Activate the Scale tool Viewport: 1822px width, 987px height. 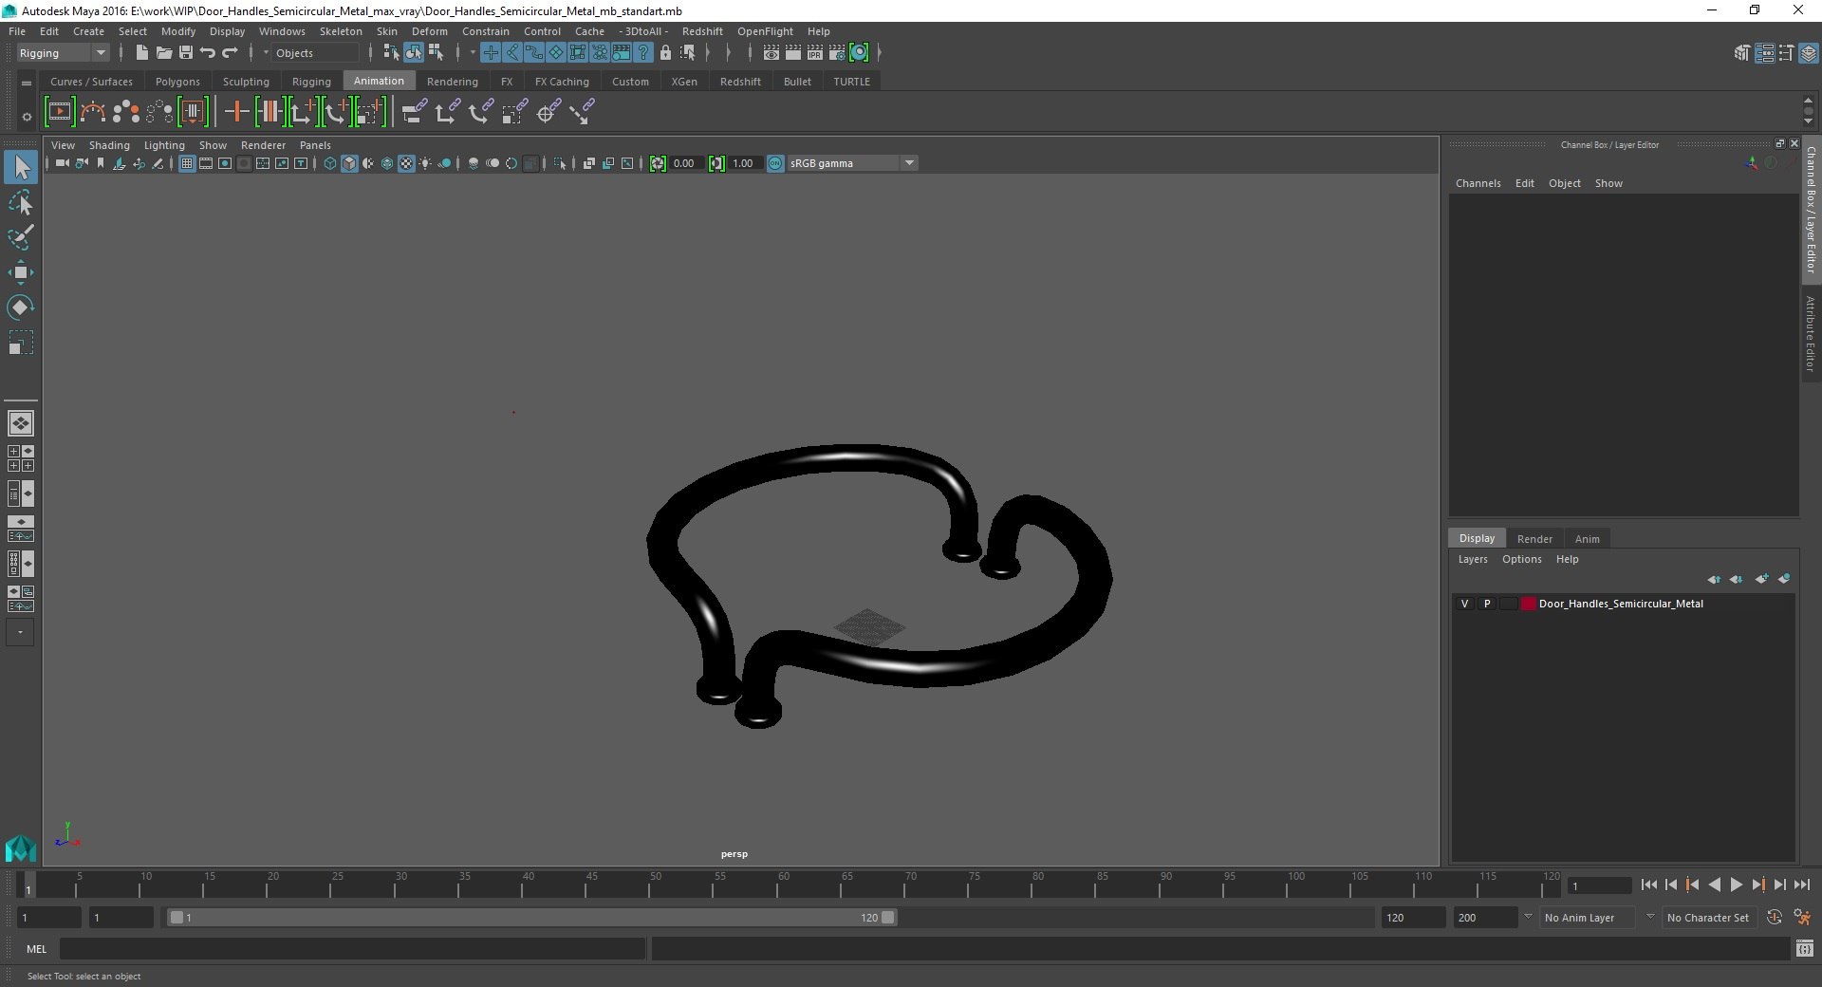[21, 343]
